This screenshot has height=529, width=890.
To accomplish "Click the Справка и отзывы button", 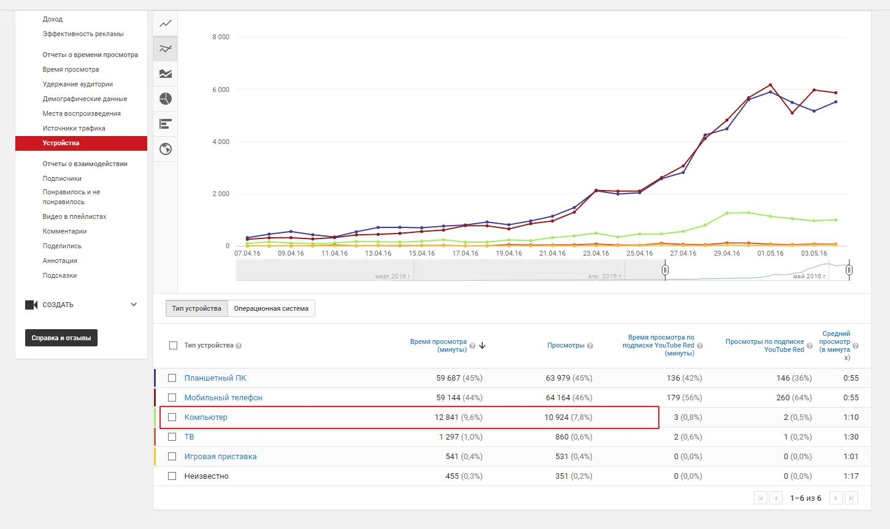I will (x=61, y=338).
